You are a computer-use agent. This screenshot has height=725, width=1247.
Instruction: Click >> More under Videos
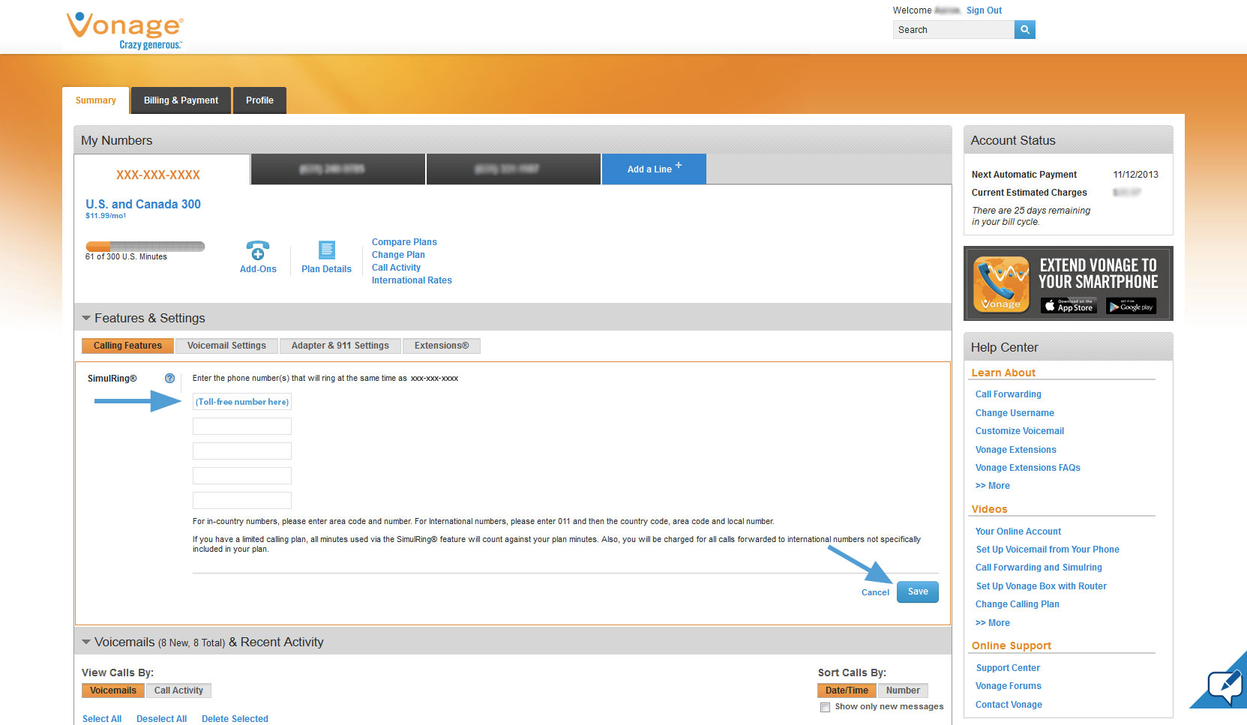tap(992, 623)
